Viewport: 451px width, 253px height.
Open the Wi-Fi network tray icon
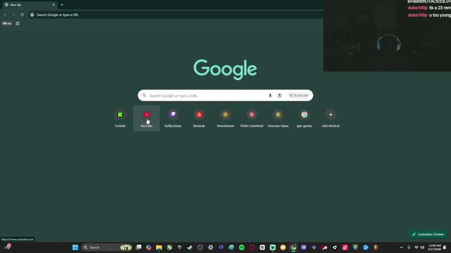416,247
